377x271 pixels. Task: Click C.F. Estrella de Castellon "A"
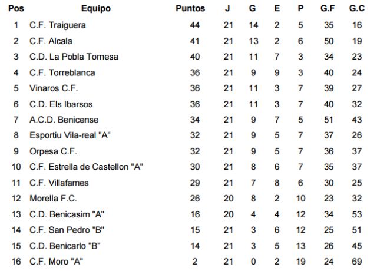(87, 167)
